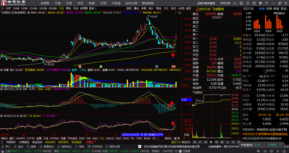Image resolution: width=289 pixels, height=153 pixels.
Task: Expand the sell-order depth chevron
Action: 217,17
